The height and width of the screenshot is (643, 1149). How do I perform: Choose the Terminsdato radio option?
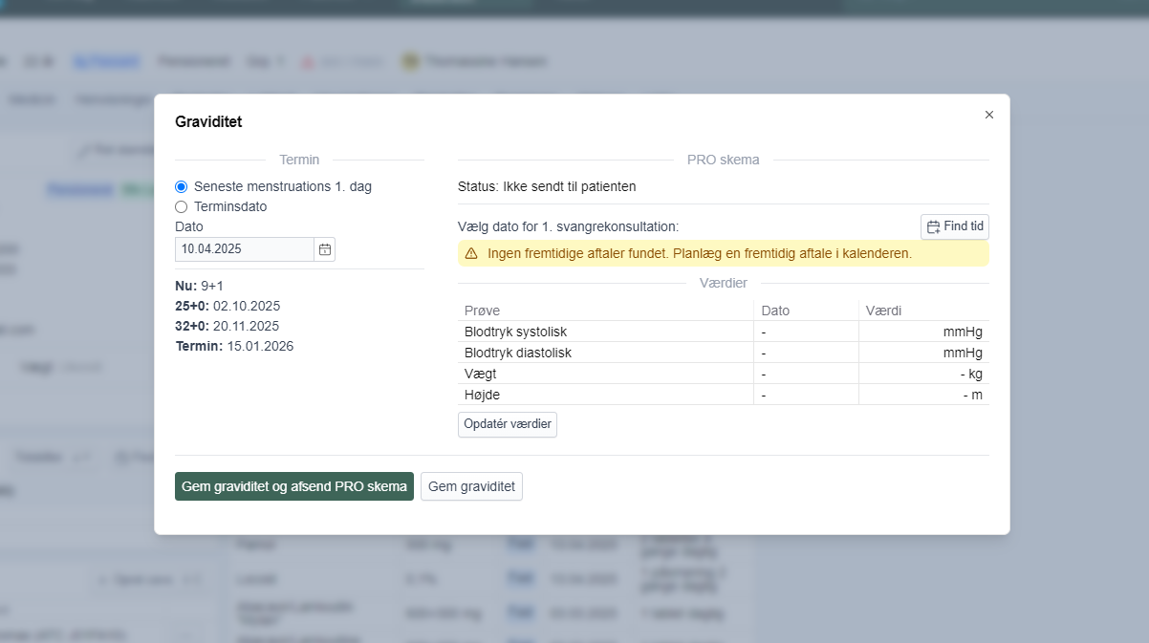182,206
